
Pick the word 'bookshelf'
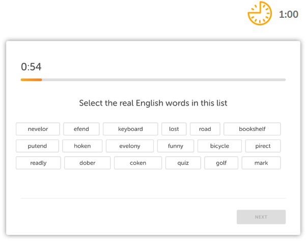(252, 129)
